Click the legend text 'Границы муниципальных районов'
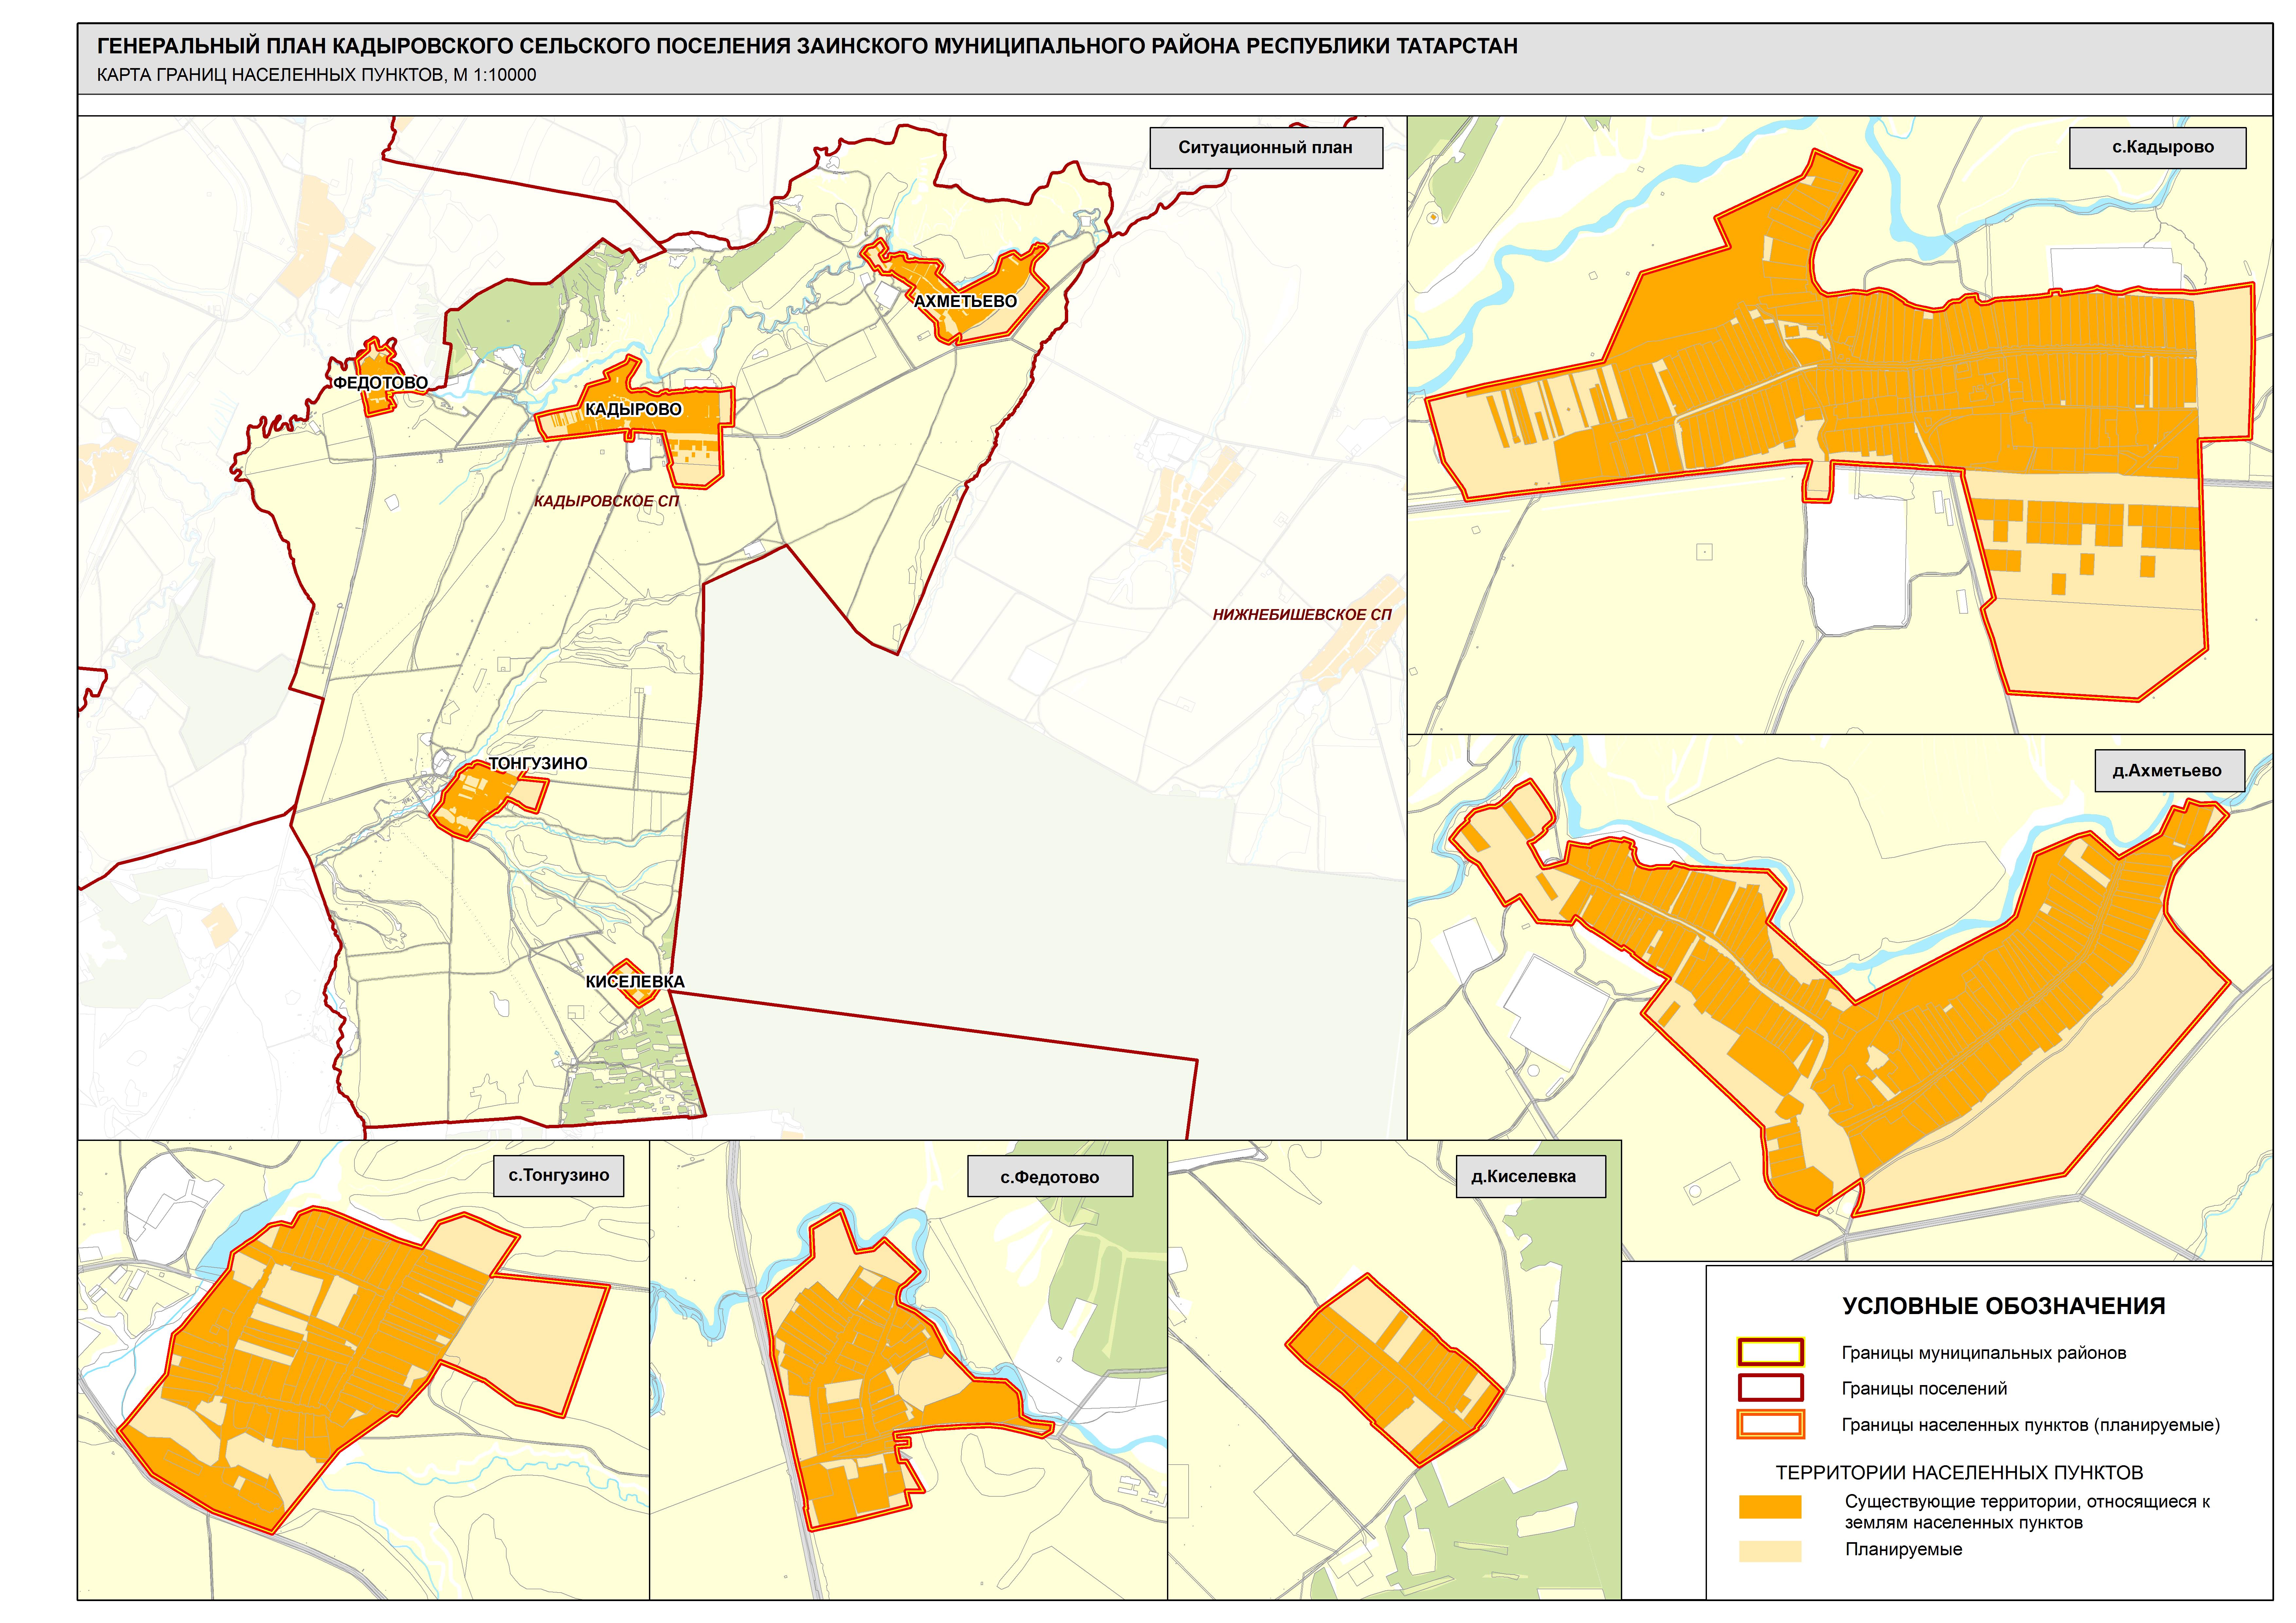This screenshot has height=1623, width=2296. [1984, 1353]
